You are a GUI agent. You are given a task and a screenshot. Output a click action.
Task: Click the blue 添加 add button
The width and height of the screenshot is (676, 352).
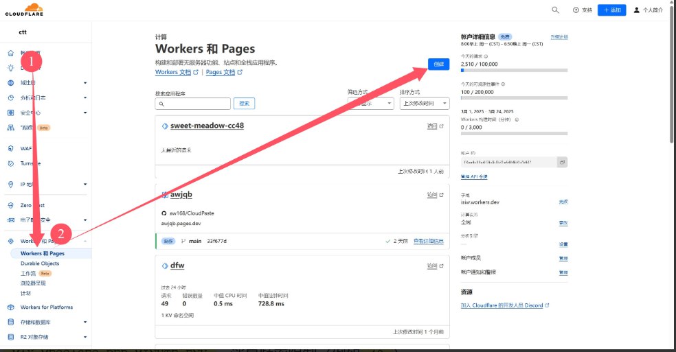611,10
